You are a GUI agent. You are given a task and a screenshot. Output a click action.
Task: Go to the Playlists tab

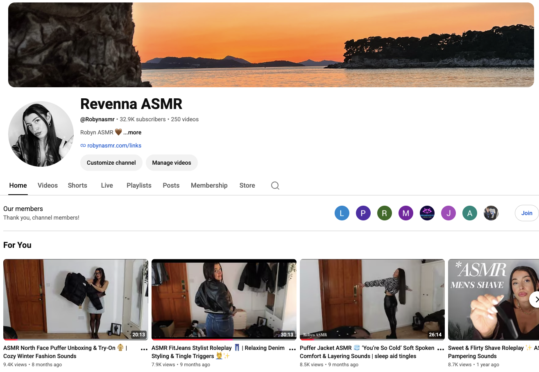139,186
